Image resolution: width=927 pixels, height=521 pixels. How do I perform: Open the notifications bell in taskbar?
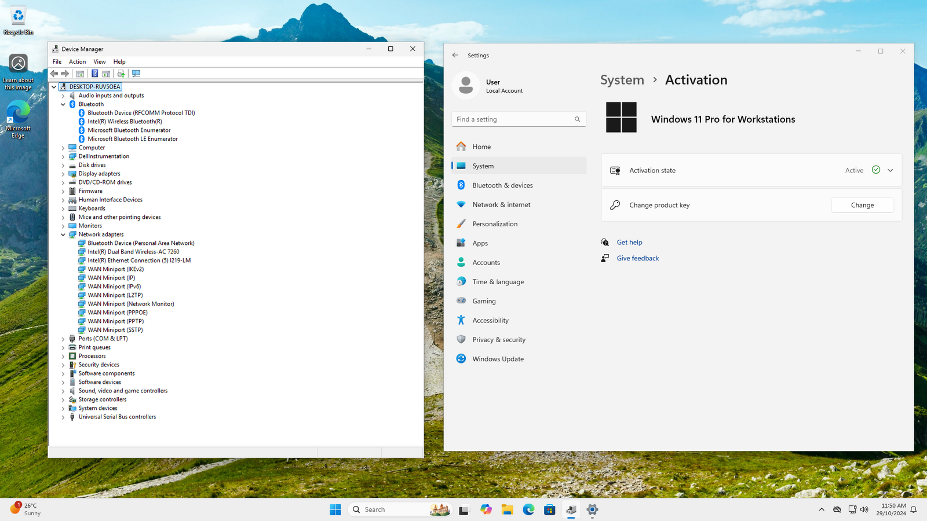pos(914,509)
